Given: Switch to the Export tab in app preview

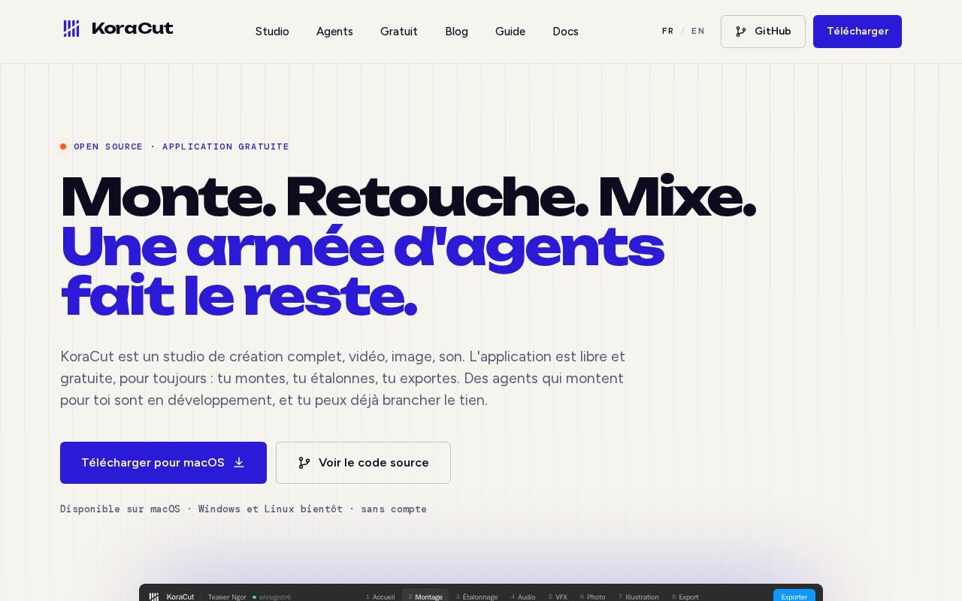Looking at the screenshot, I should [685, 596].
